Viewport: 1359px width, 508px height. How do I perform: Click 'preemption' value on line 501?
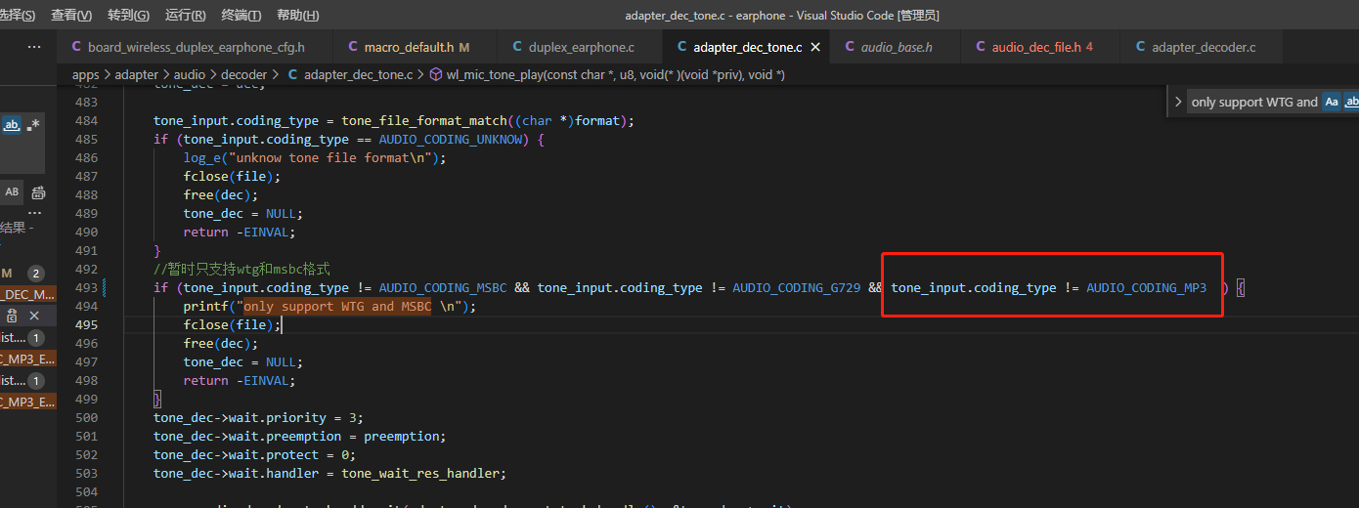point(401,436)
